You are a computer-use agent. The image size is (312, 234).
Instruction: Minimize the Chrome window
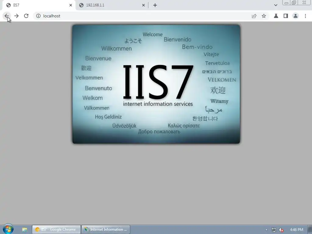(x=286, y=2)
